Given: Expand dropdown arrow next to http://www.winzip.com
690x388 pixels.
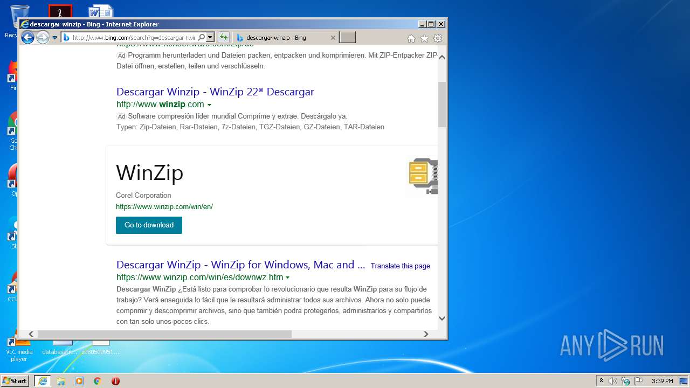Looking at the screenshot, I should (209, 105).
